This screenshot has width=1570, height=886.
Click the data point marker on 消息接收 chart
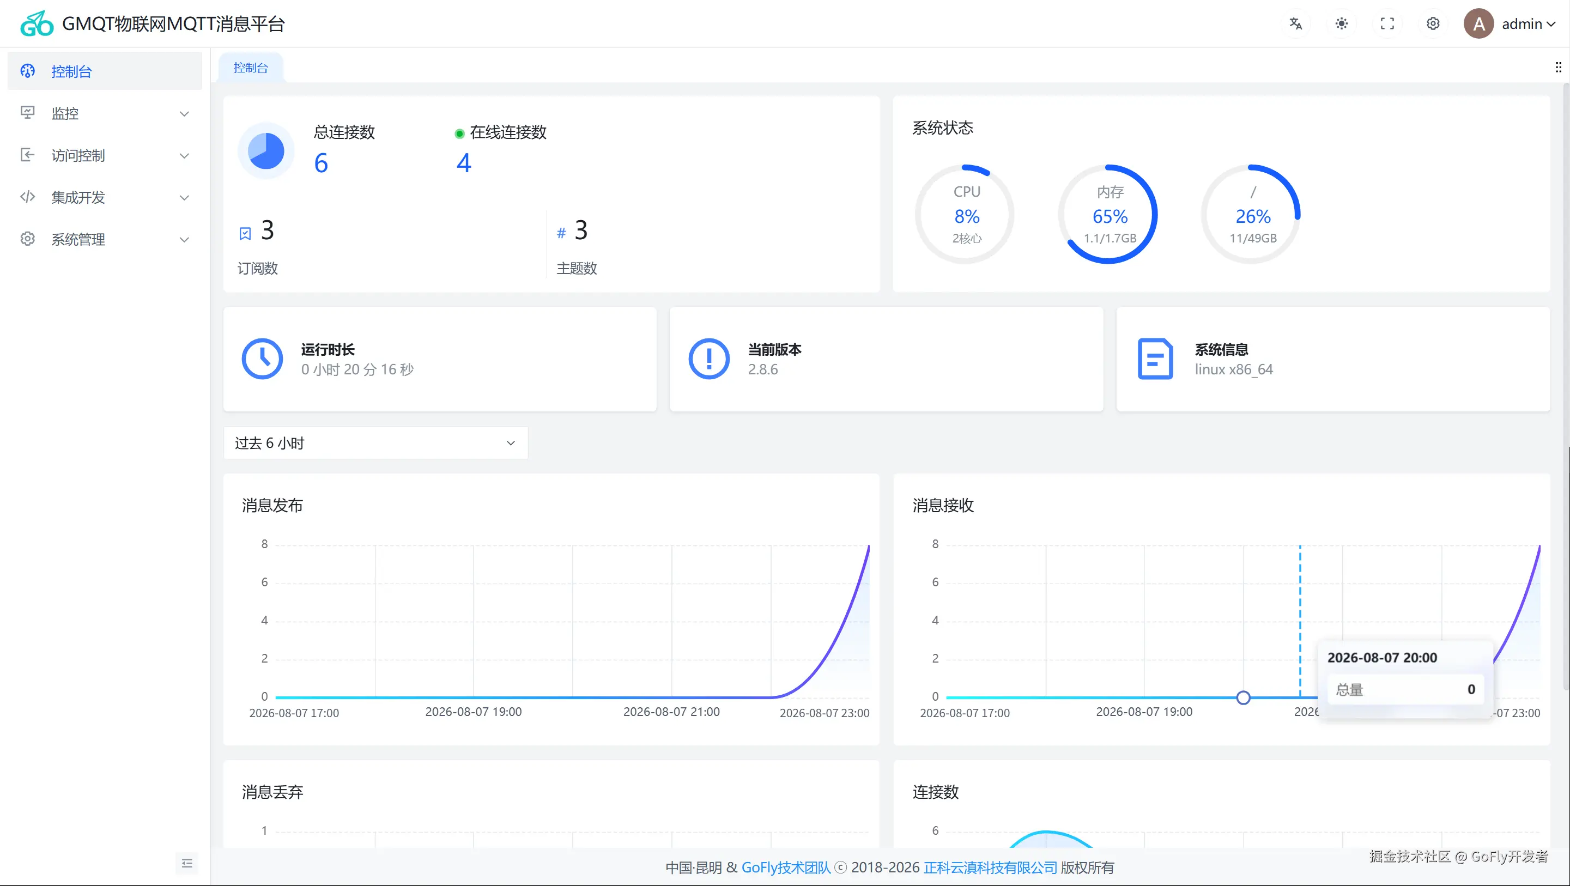coord(1244,697)
